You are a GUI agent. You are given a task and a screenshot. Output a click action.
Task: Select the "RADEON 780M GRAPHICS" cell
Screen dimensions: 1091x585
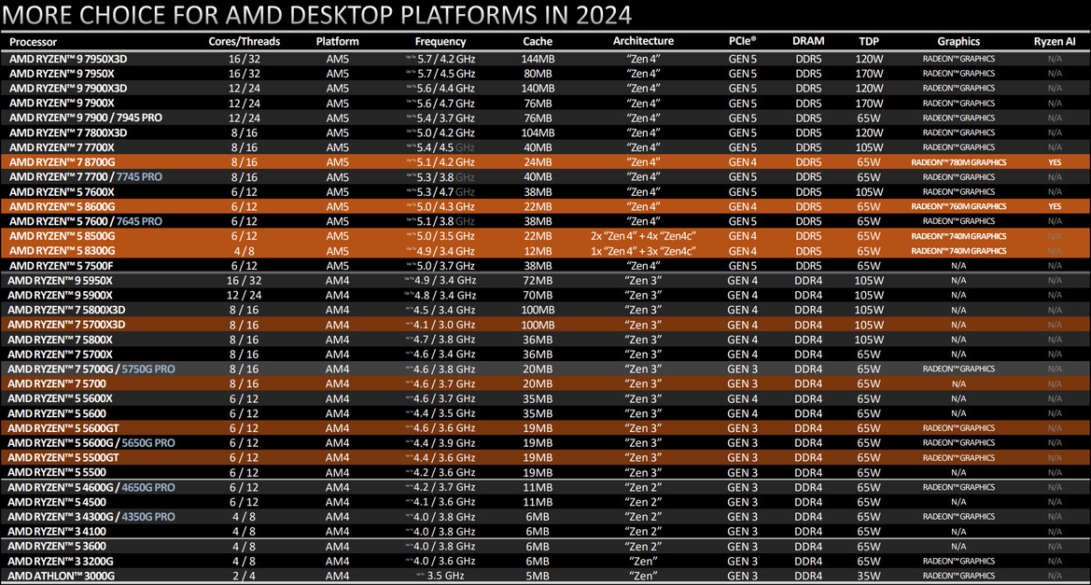(x=958, y=162)
